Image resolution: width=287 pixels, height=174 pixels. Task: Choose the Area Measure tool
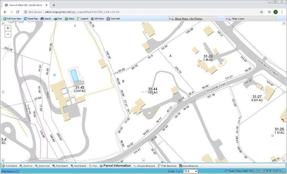[x=189, y=166]
